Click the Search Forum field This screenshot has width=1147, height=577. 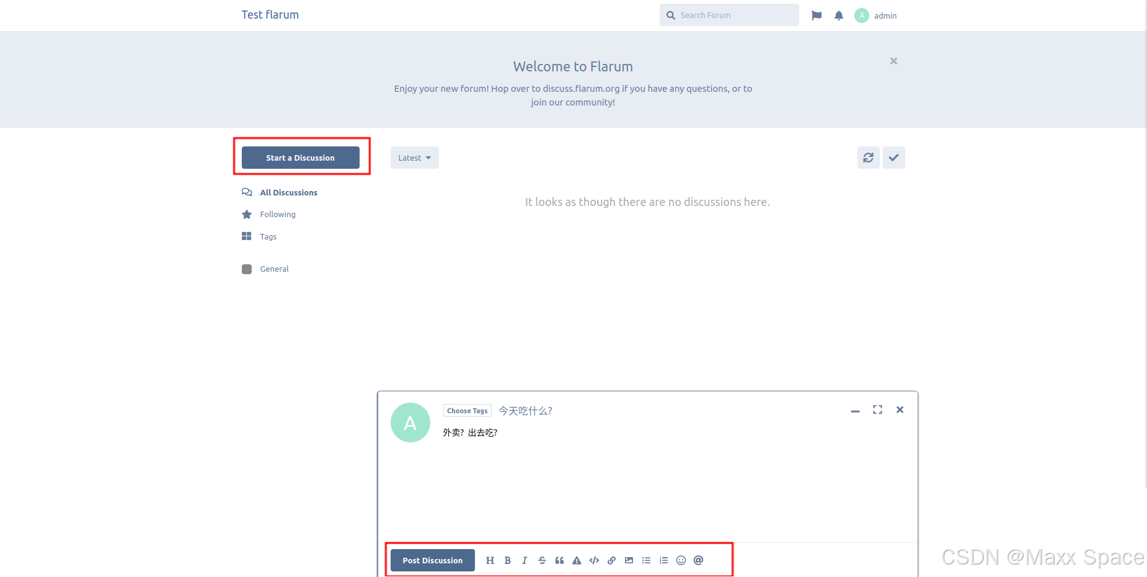(x=729, y=15)
